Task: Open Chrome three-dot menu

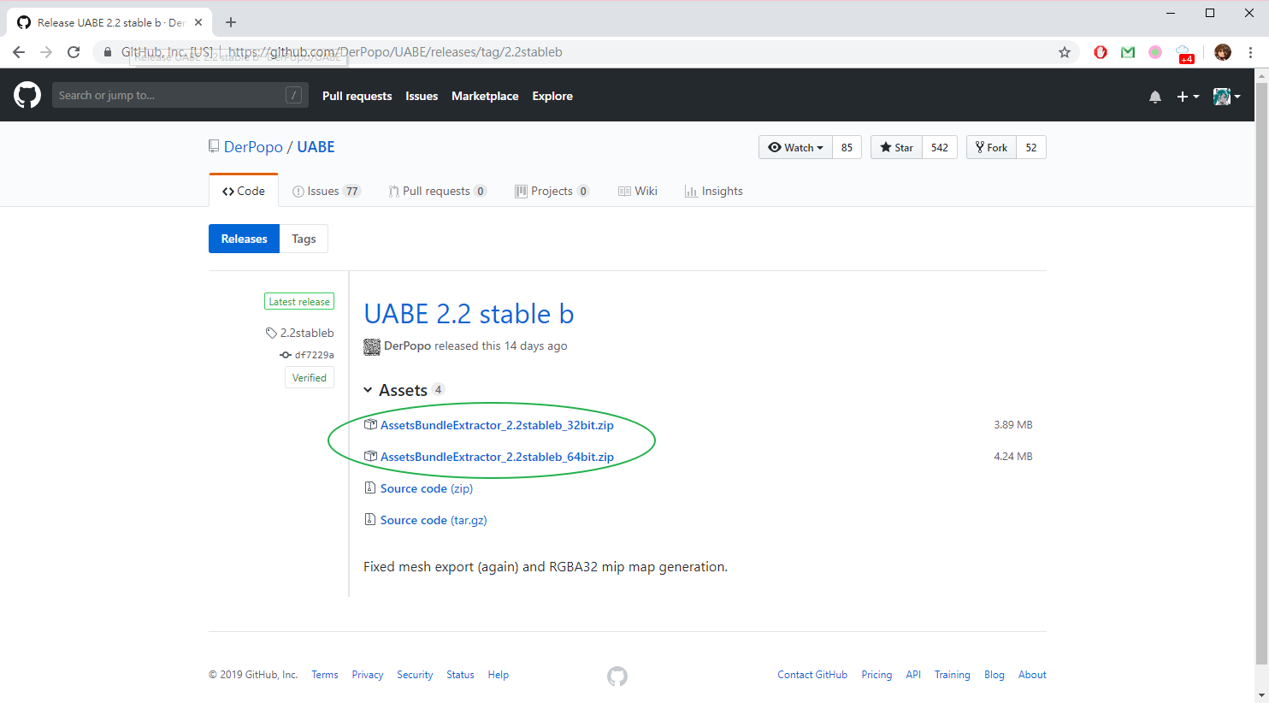Action: click(x=1250, y=52)
